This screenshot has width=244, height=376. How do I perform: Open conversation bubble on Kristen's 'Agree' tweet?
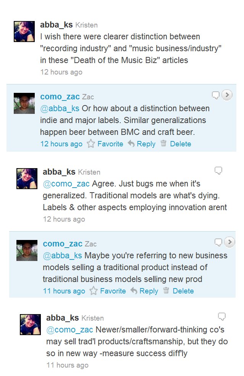[x=218, y=171]
